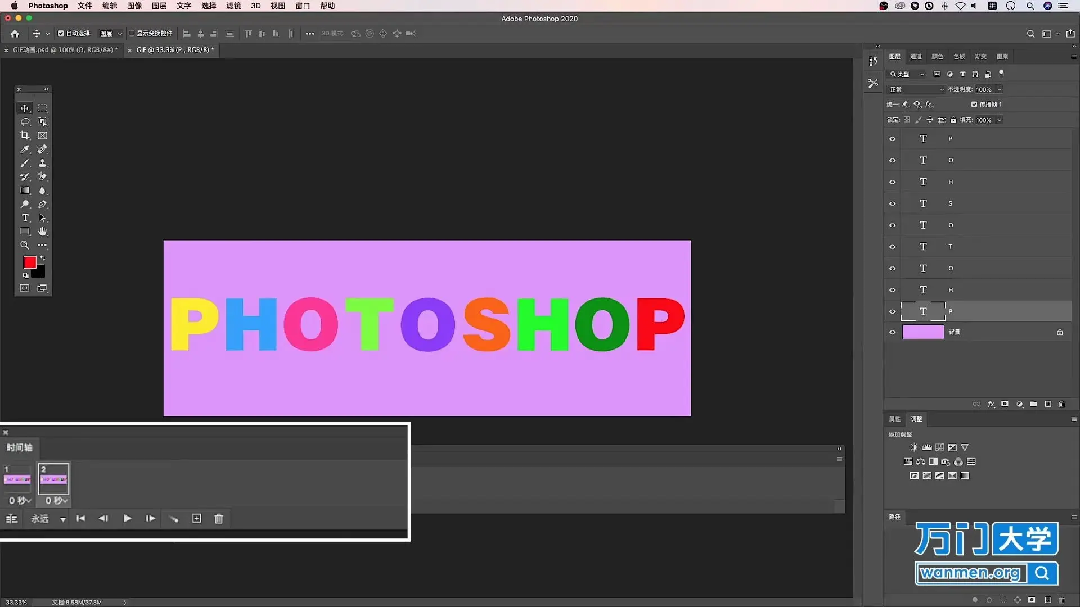Open the 窗口 menu
This screenshot has width=1080, height=607.
point(303,6)
